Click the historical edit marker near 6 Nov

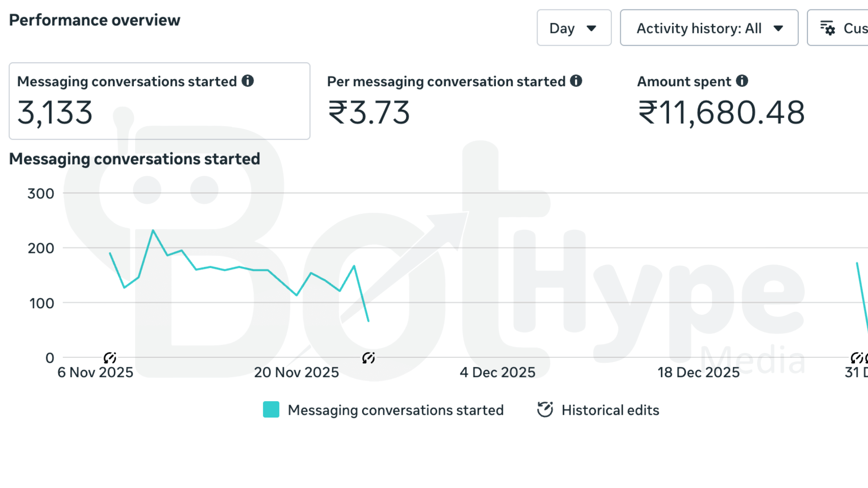(x=110, y=358)
